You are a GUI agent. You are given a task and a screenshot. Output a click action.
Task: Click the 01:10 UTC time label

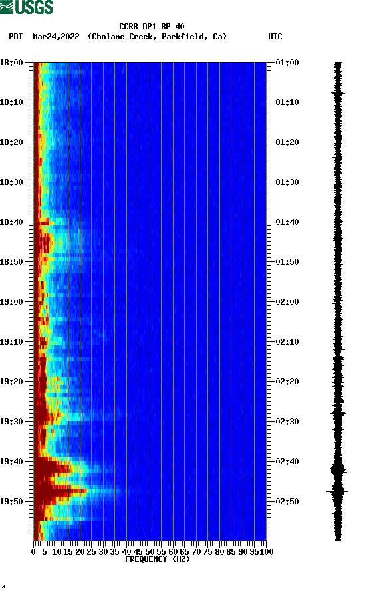click(287, 102)
